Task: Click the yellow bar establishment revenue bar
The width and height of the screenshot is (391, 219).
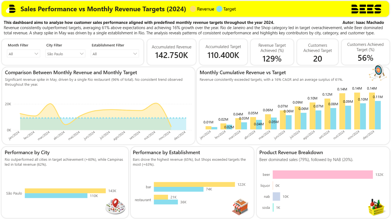Action: [x=194, y=184]
